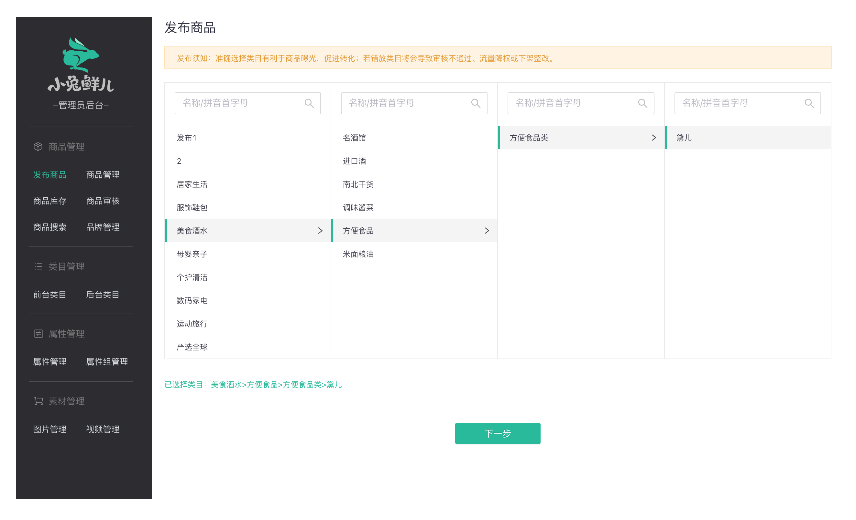Select category 母婴亲子

248,254
